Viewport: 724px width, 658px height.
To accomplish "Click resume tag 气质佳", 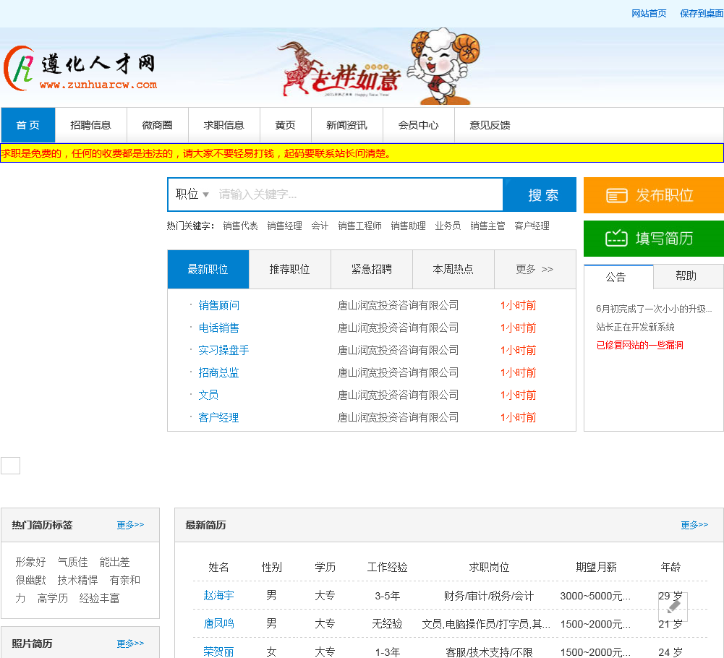I will tap(72, 562).
